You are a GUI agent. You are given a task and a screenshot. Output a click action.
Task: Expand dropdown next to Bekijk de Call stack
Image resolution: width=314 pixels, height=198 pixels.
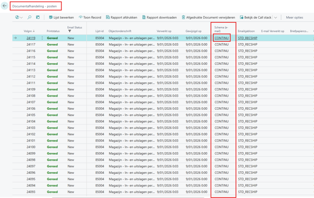[x=275, y=17]
